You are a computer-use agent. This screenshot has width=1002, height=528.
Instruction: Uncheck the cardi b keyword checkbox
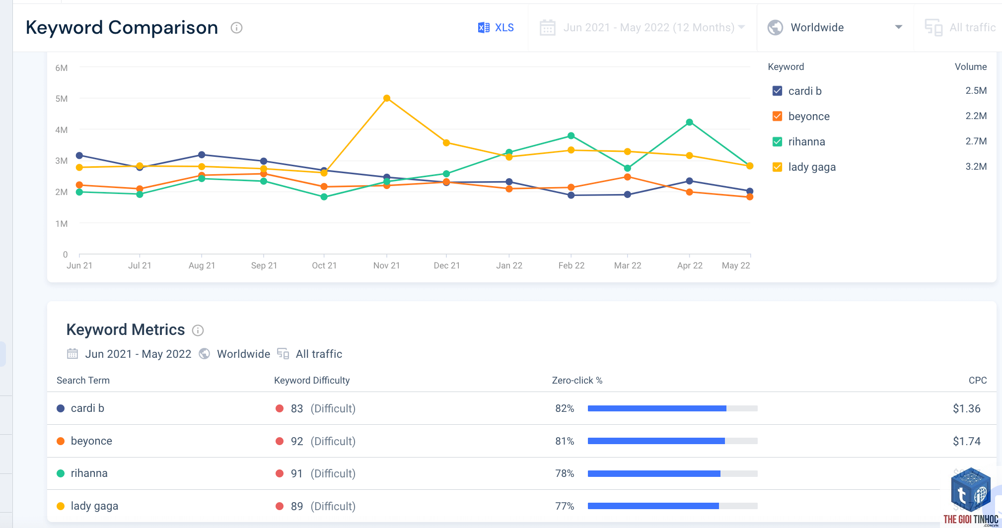click(777, 91)
